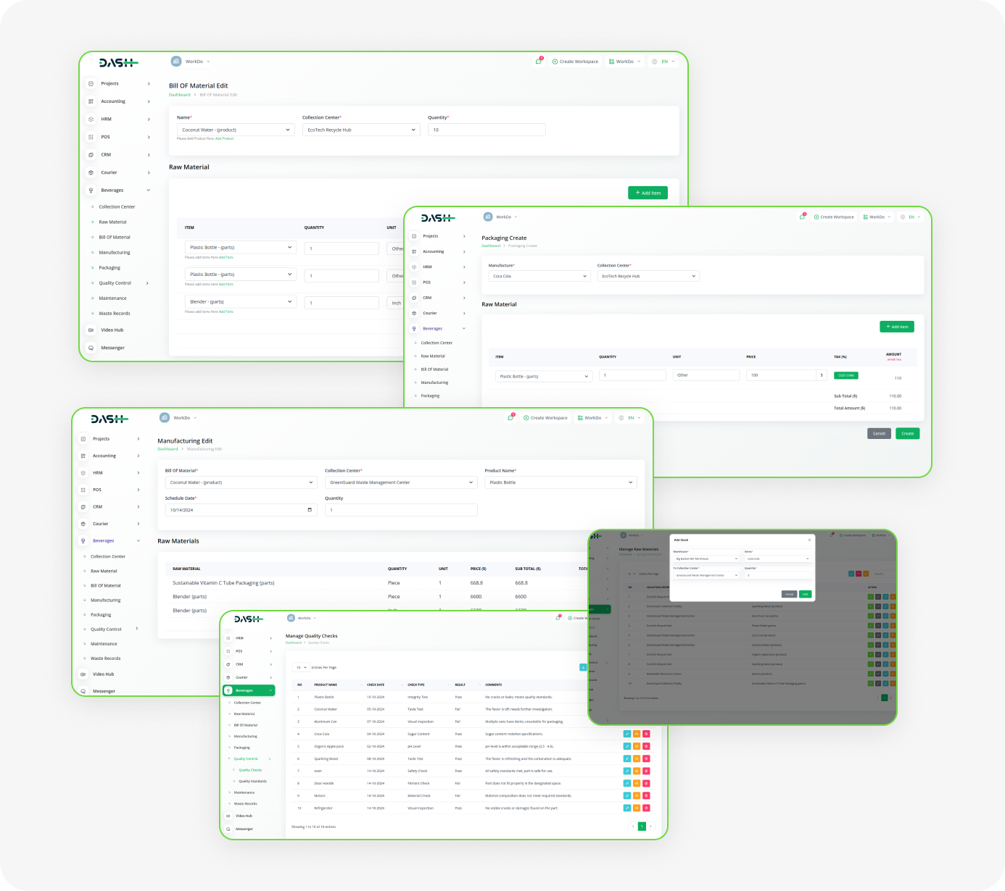Click Projects icon in Packaging Create sidebar
The image size is (1005, 891).
[x=414, y=236]
